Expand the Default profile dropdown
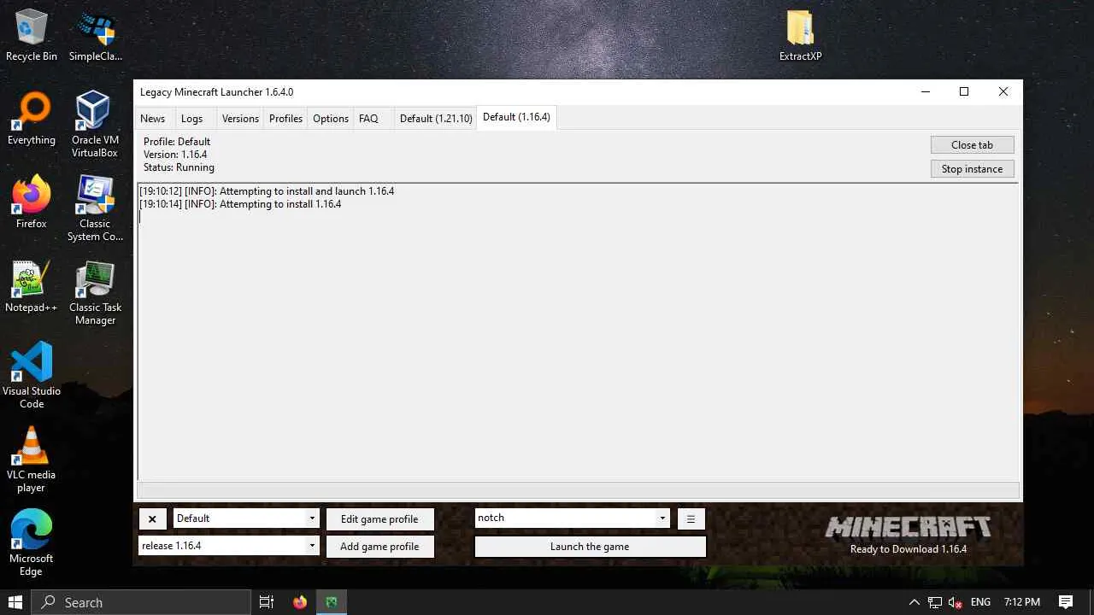This screenshot has height=615, width=1094. point(312,518)
